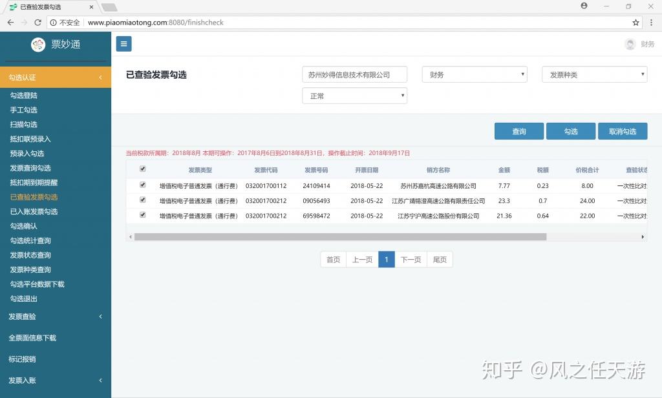Screen dimensions: 662x398
Task: Click the blue 勾选 button
Action: point(571,131)
